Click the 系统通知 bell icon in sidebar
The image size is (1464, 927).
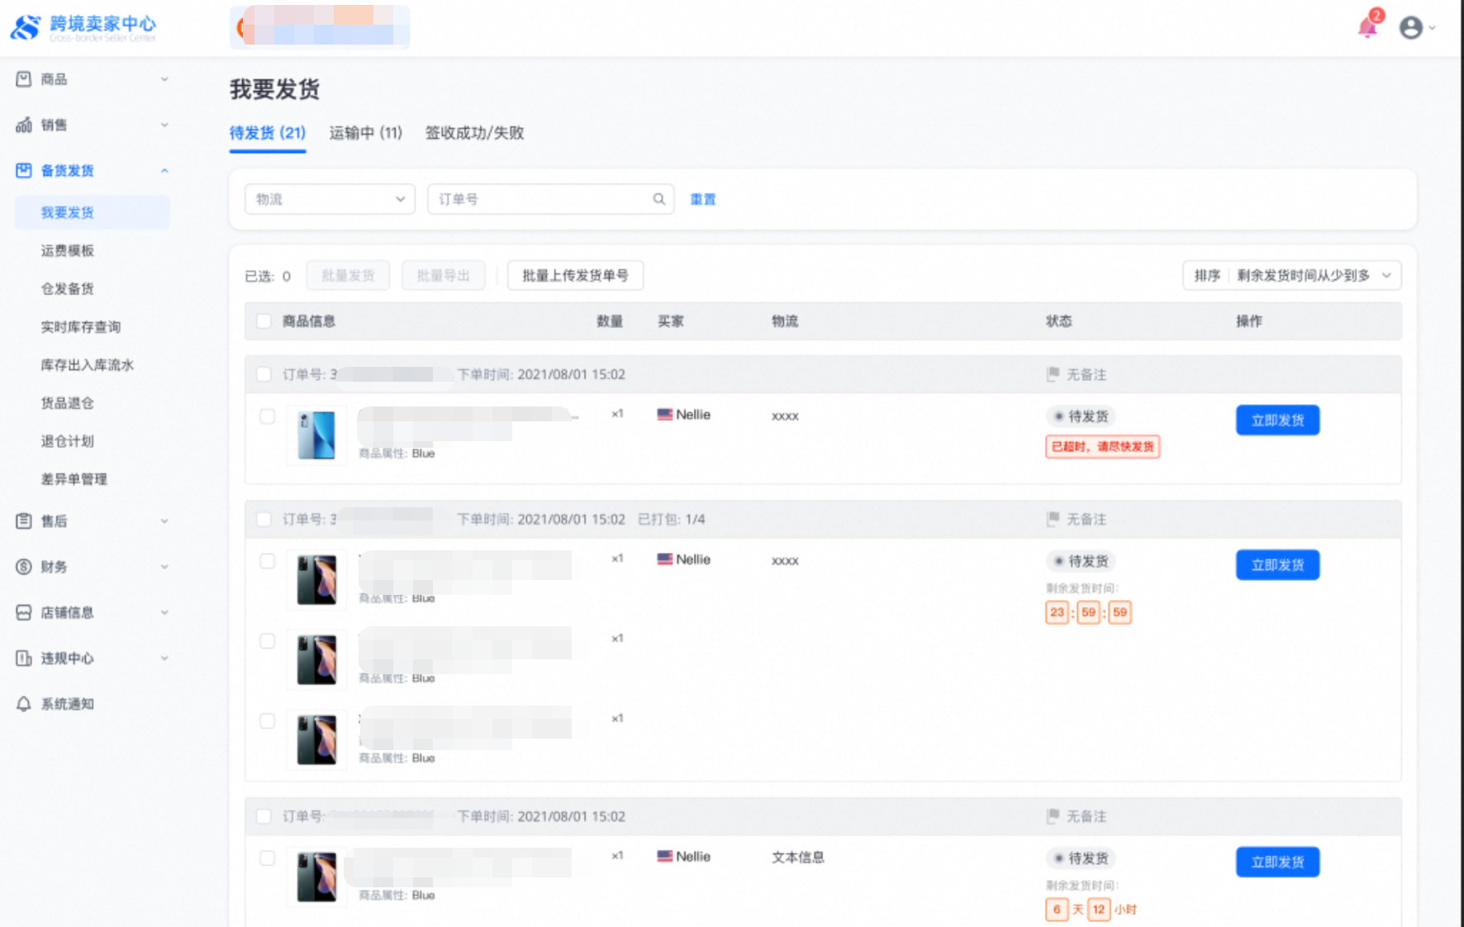24,704
